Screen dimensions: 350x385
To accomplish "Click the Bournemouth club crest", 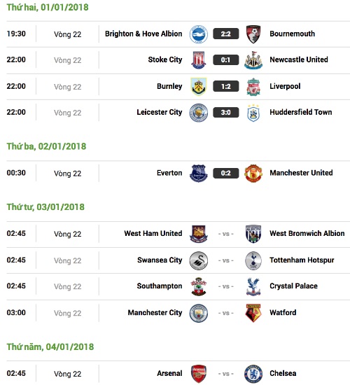I will coord(253,34).
